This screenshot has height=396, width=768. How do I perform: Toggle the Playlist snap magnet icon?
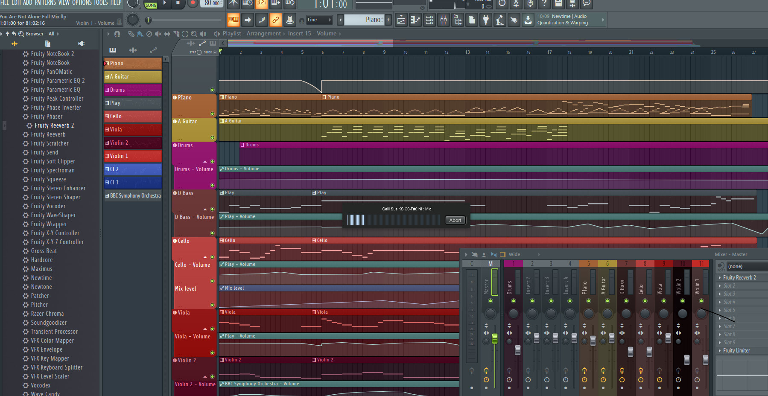point(117,34)
